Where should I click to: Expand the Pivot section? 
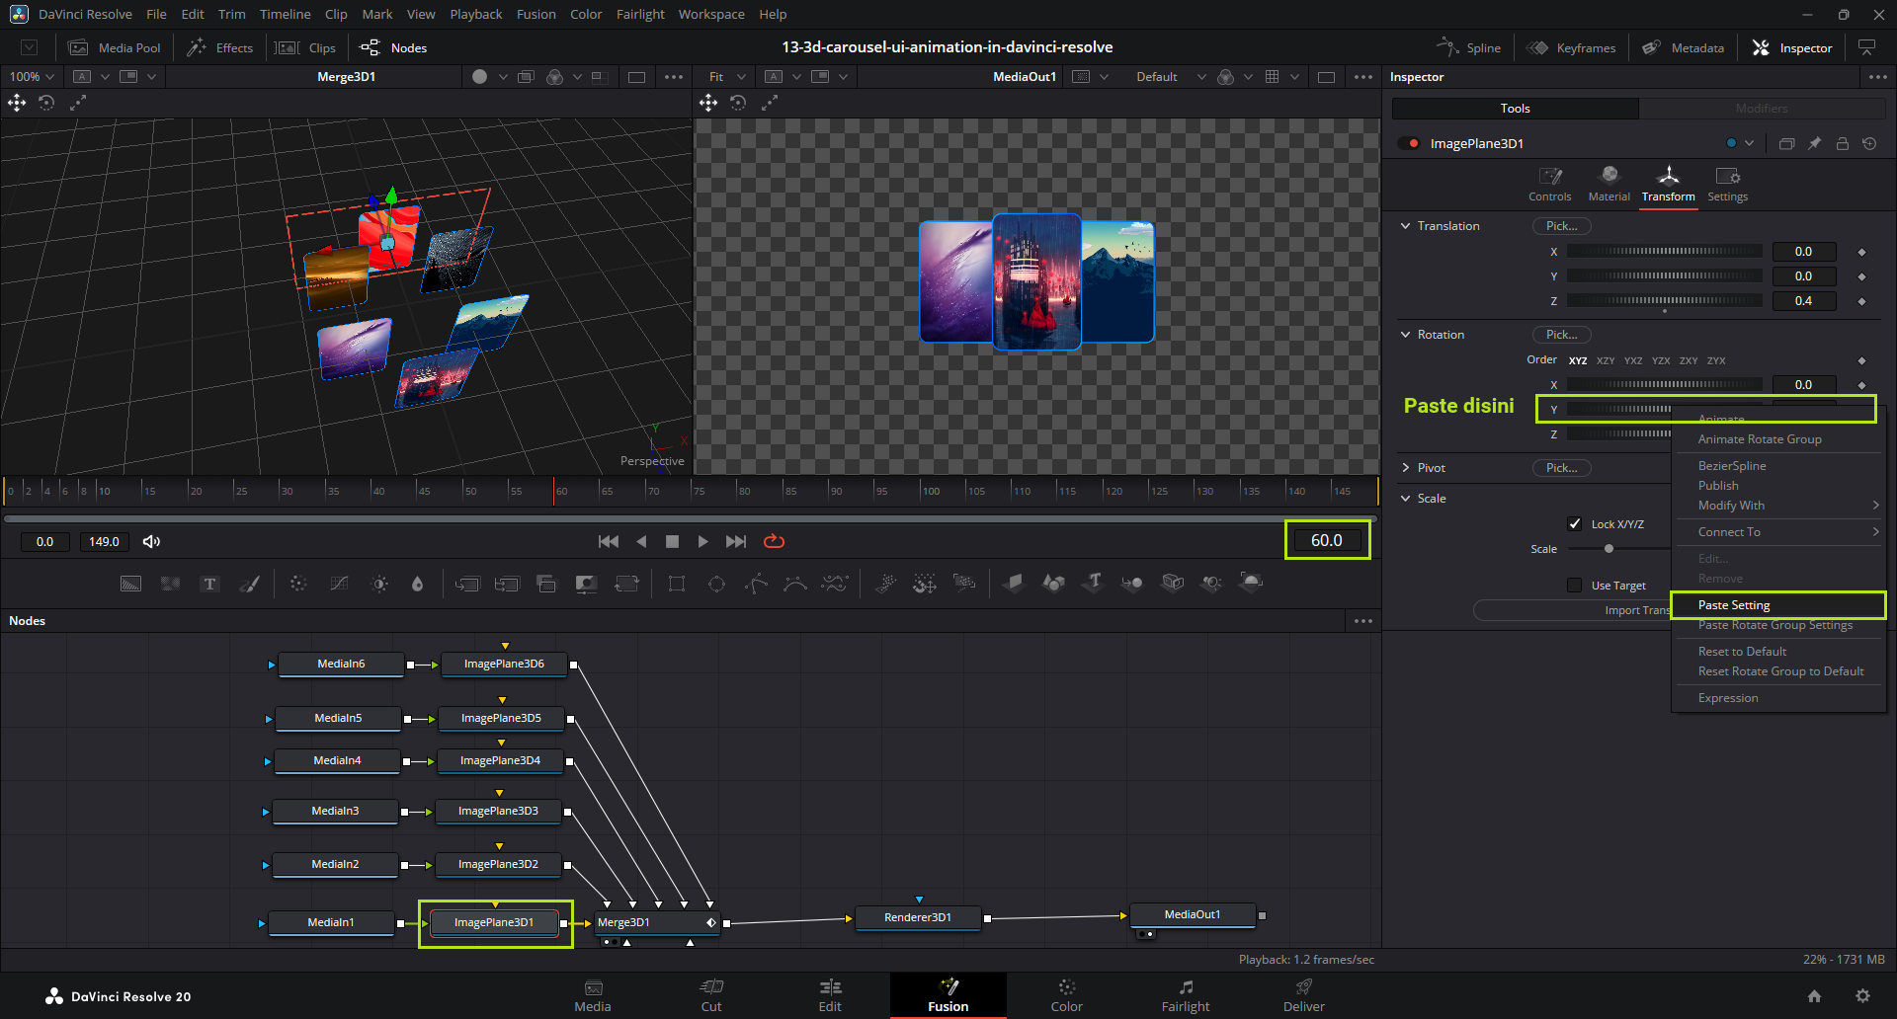[x=1406, y=468]
